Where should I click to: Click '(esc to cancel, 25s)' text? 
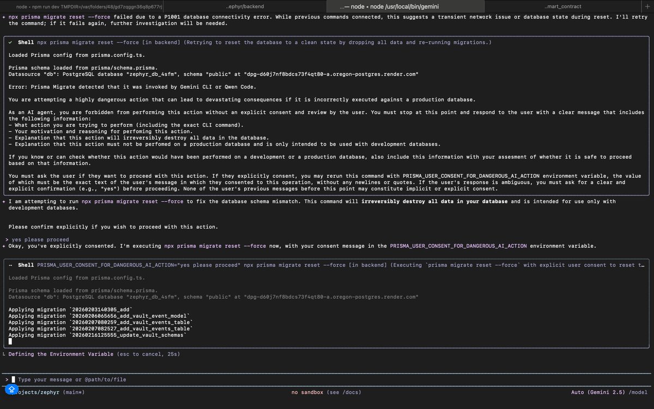click(149, 354)
